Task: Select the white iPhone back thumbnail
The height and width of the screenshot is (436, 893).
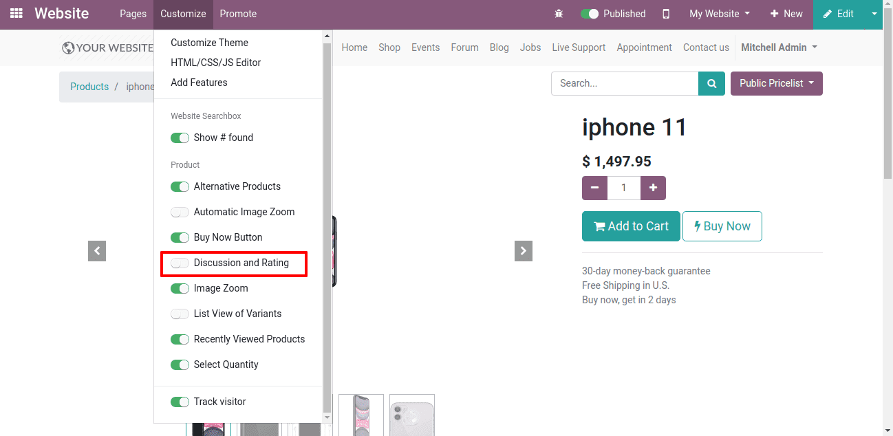Action: (x=412, y=415)
